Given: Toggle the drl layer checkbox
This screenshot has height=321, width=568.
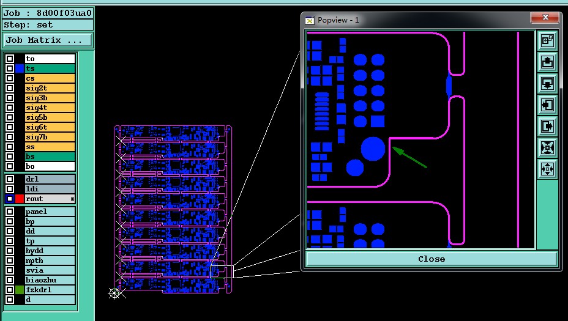Looking at the screenshot, I should pyautogui.click(x=10, y=179).
